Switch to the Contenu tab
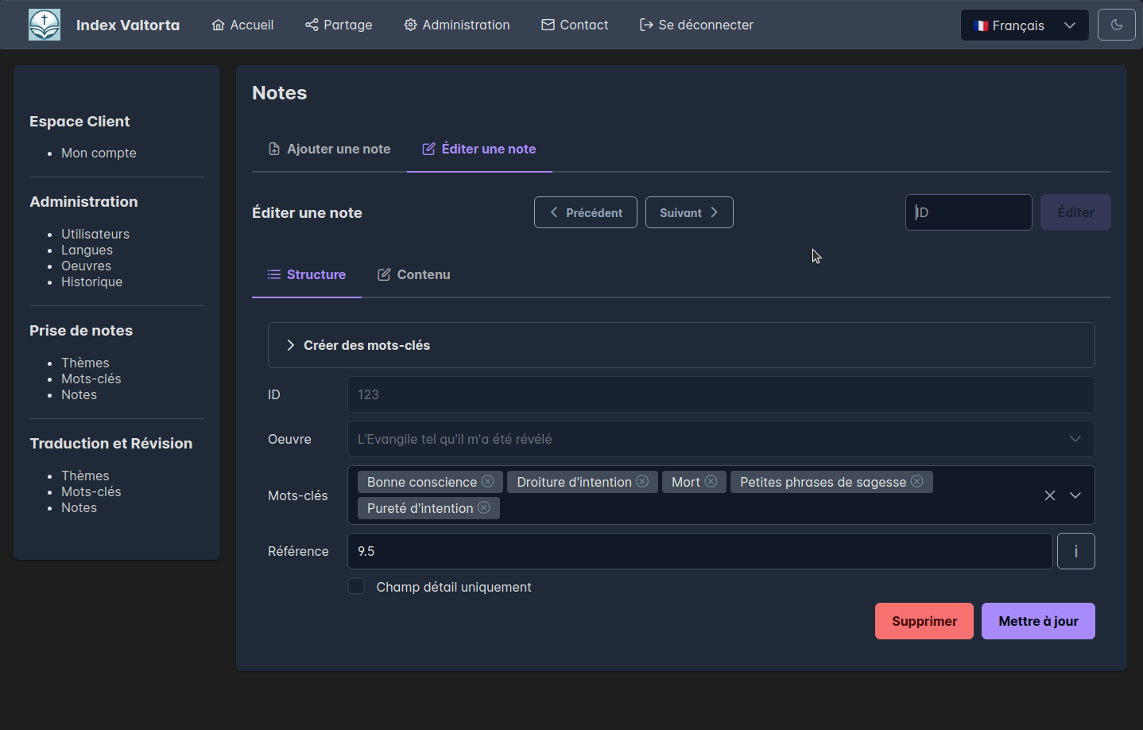The height and width of the screenshot is (730, 1143). [x=413, y=274]
